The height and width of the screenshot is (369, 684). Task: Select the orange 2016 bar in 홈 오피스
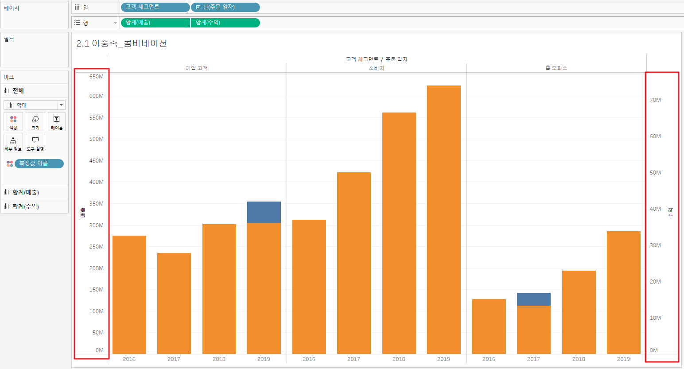(x=489, y=326)
